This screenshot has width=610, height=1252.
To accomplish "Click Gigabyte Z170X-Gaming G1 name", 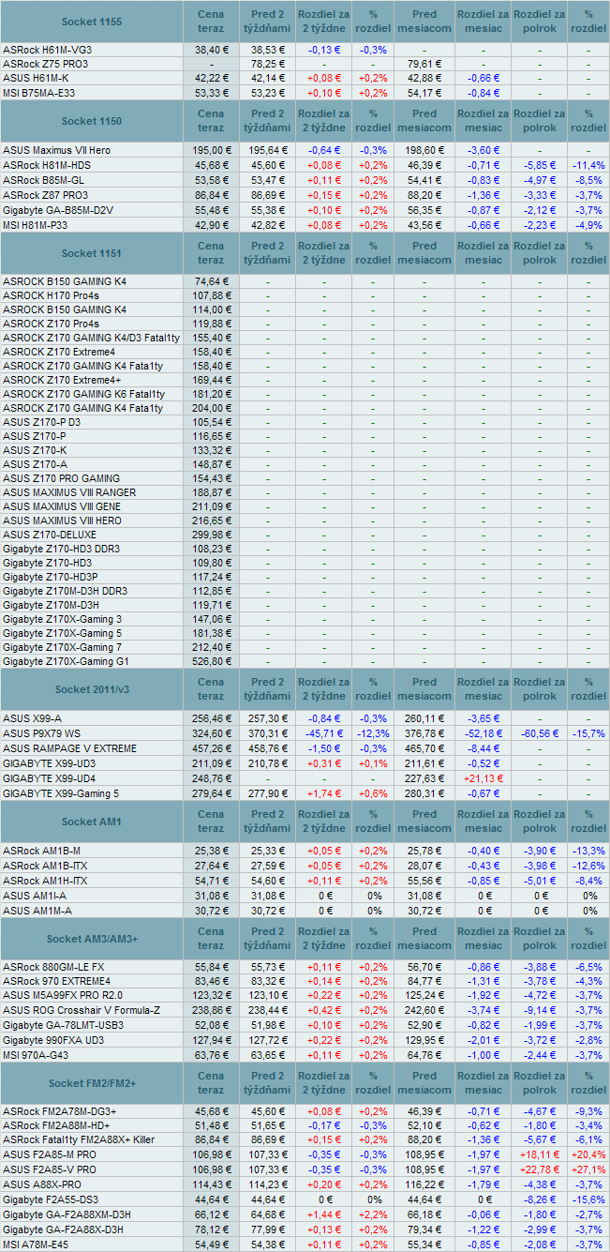I will [x=66, y=661].
